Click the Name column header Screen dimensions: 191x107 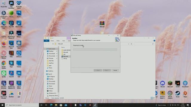63,47
